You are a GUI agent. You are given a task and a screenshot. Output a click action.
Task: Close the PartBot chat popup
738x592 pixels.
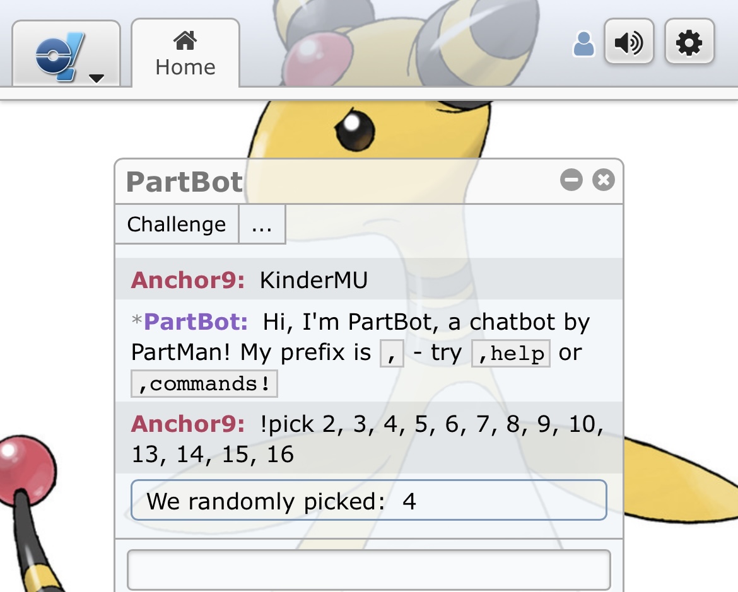[x=604, y=180]
